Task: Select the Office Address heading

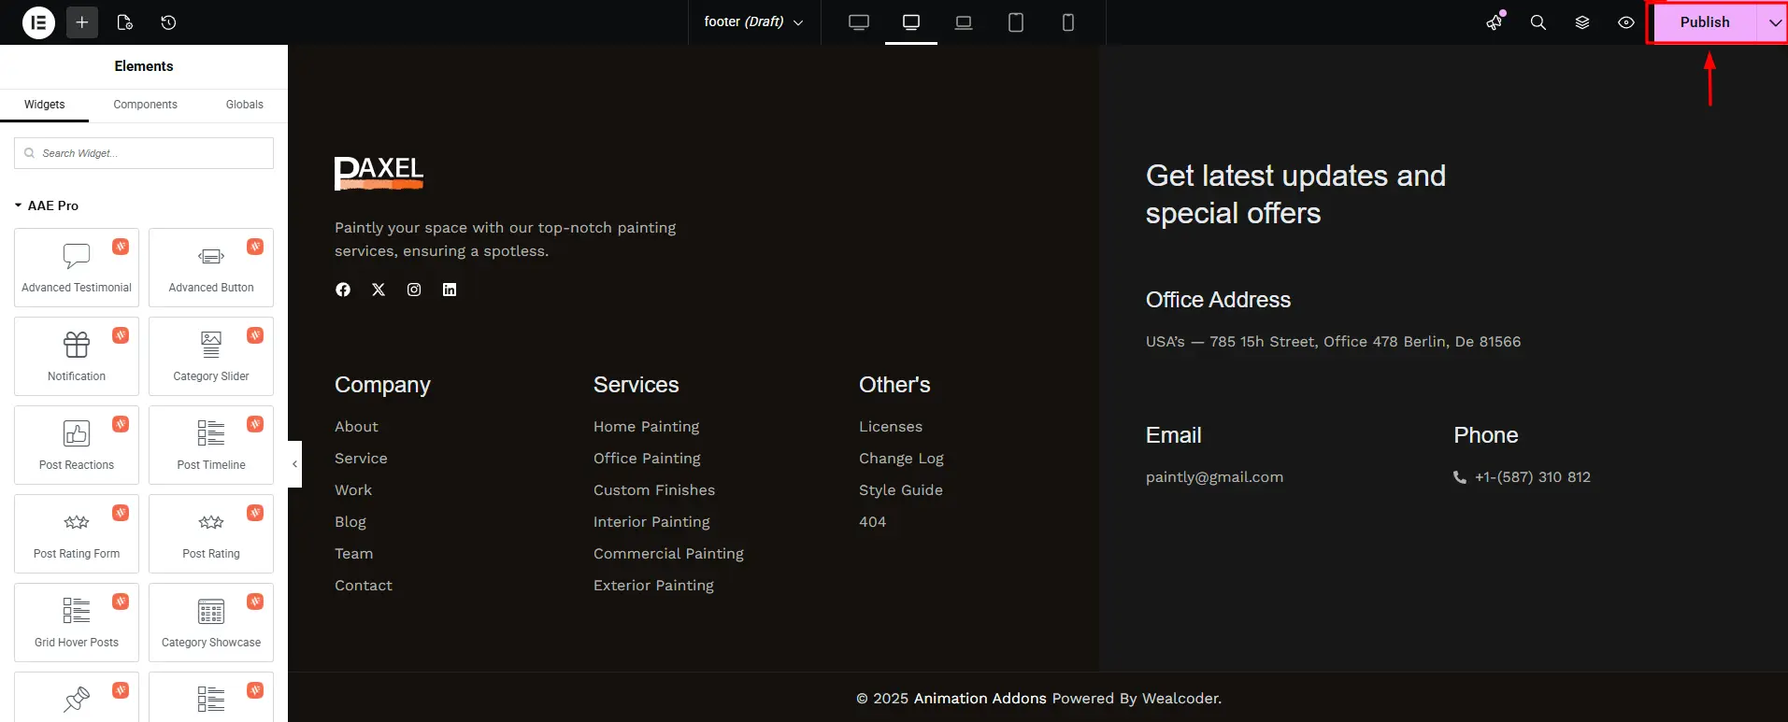Action: 1218,300
